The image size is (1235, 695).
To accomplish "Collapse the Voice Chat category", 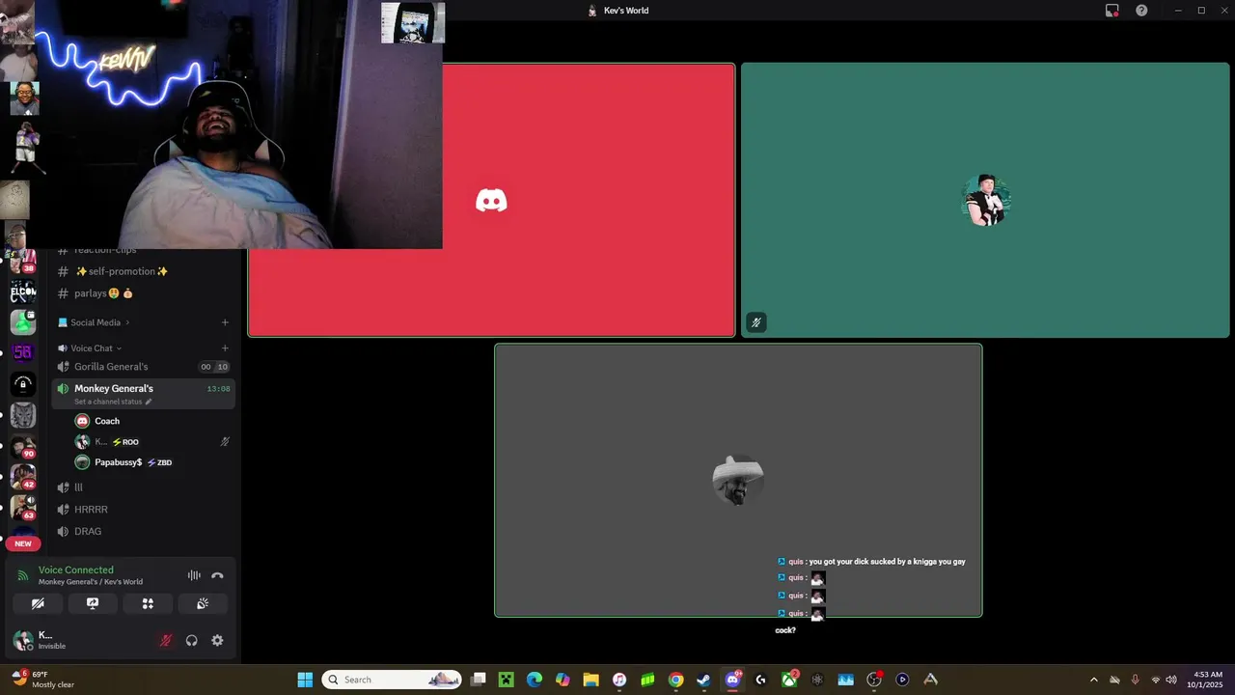I will point(90,348).
